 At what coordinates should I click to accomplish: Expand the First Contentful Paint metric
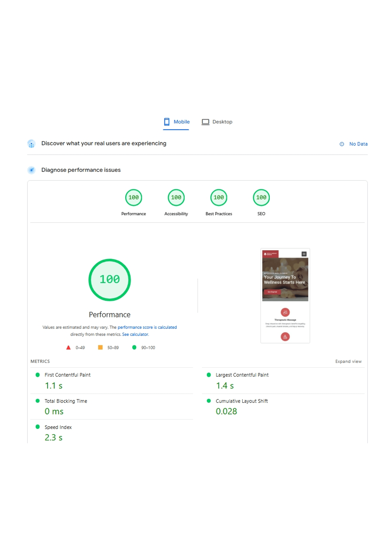(67, 375)
